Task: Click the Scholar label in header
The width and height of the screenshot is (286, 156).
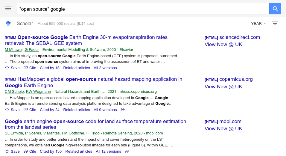Action: (25, 24)
